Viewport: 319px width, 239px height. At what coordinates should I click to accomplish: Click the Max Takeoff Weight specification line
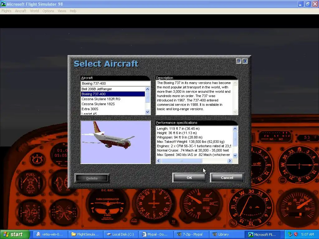coord(191,142)
